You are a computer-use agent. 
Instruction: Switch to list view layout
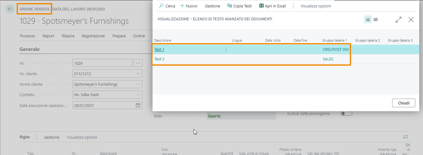coord(368,20)
